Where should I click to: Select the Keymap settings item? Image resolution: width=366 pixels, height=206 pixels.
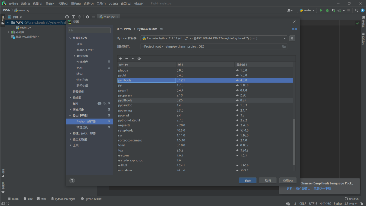(x=78, y=92)
